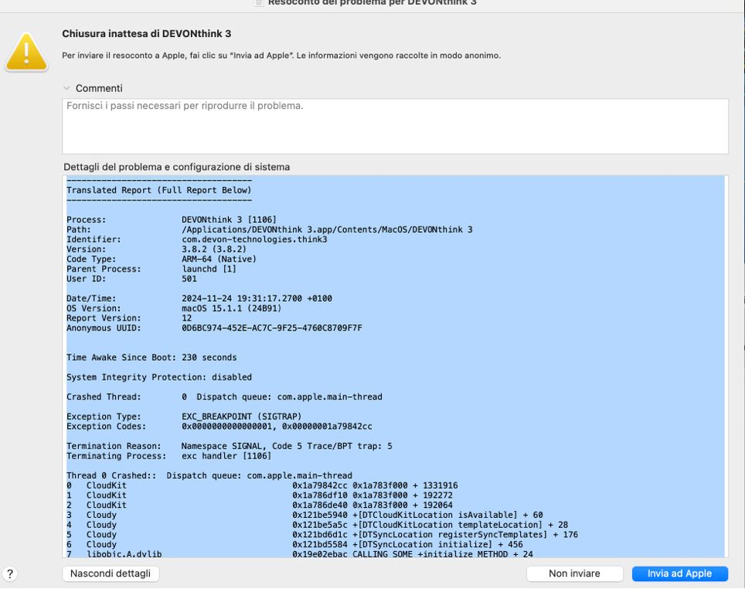Screen dimensions: 745x589
Task: Click the Identifier com.devon-technologies.think3 line
Action: (197, 240)
